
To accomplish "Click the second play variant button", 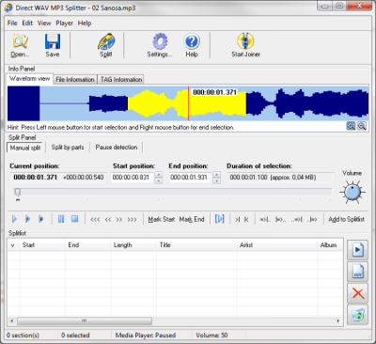I will (x=27, y=219).
